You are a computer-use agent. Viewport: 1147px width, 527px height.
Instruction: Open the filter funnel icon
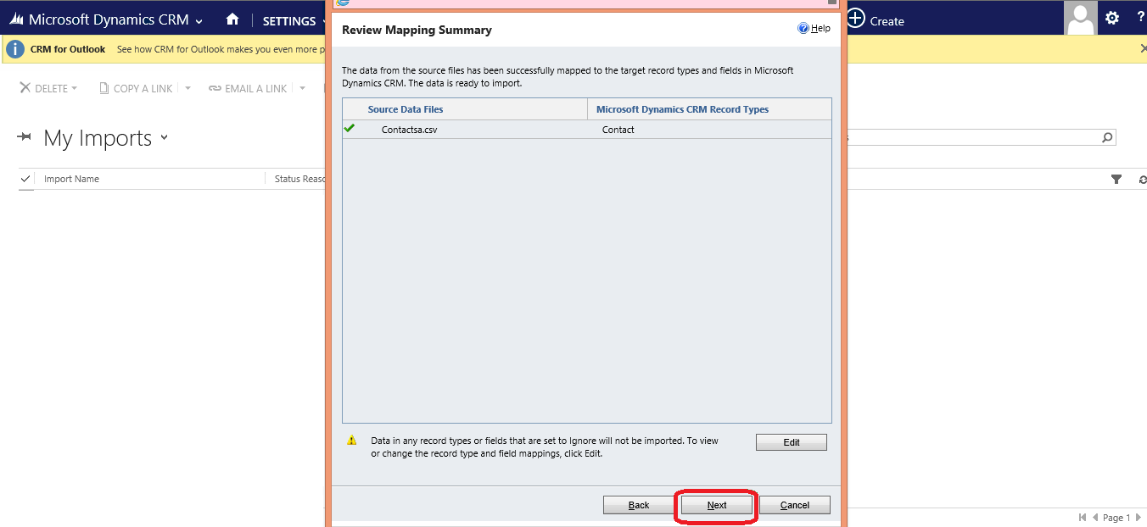click(x=1116, y=180)
